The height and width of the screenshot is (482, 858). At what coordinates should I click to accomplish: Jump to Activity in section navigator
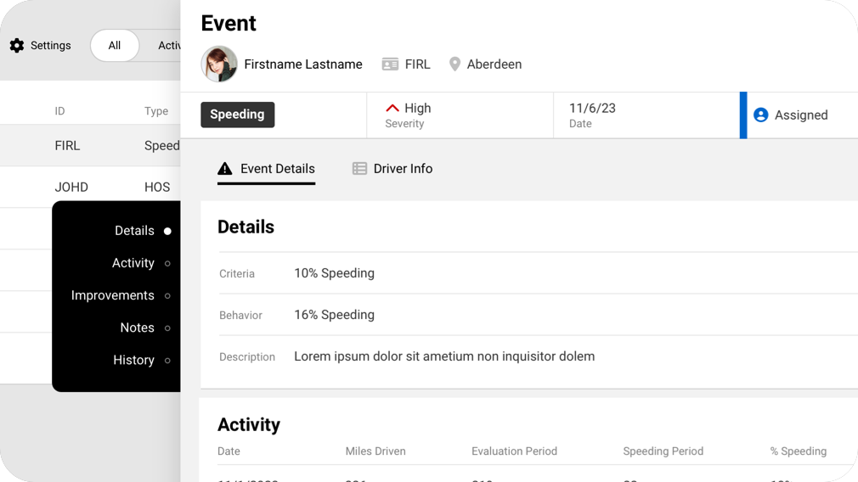[x=133, y=263]
